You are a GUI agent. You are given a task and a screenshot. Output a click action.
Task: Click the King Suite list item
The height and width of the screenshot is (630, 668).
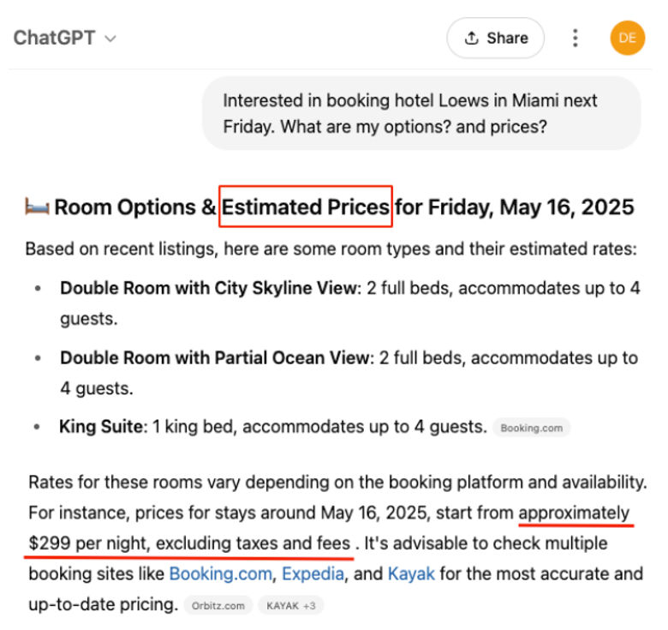[x=272, y=427]
